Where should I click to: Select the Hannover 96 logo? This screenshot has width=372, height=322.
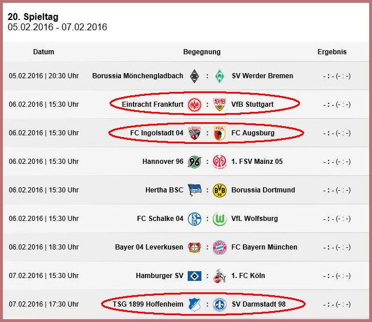coord(195,162)
